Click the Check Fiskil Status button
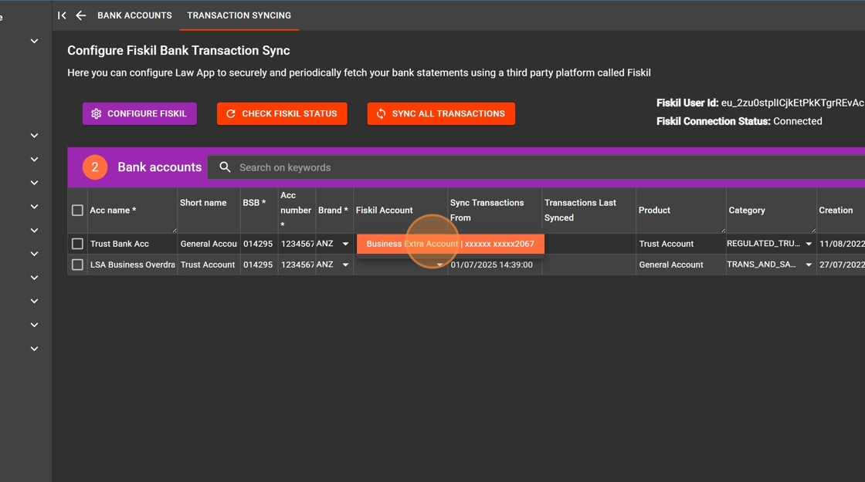This screenshot has width=865, height=482. tap(282, 113)
